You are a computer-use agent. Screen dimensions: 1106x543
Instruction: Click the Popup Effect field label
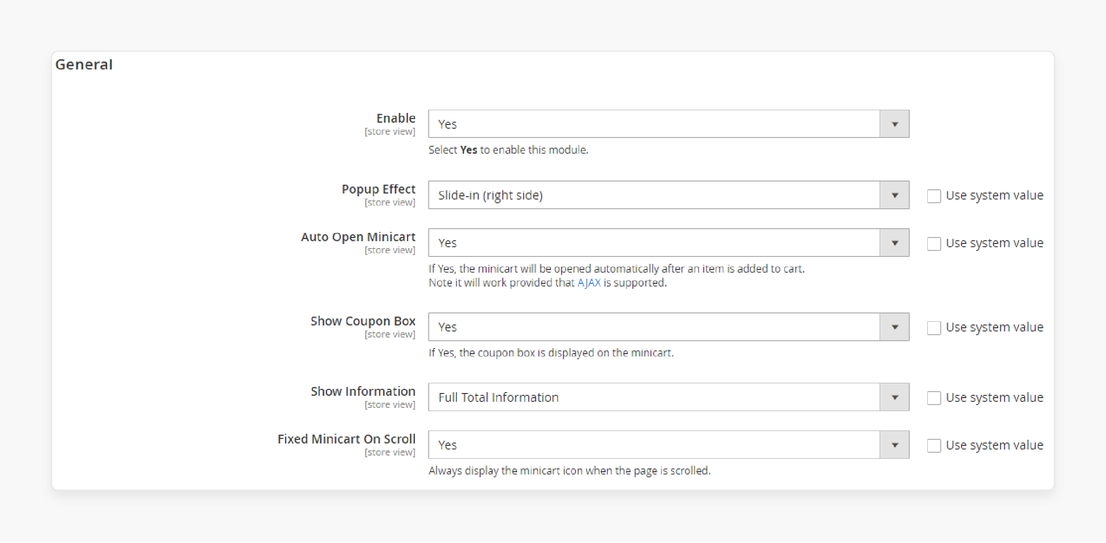(378, 189)
